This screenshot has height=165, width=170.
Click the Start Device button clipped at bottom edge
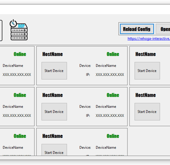(x=54, y=150)
